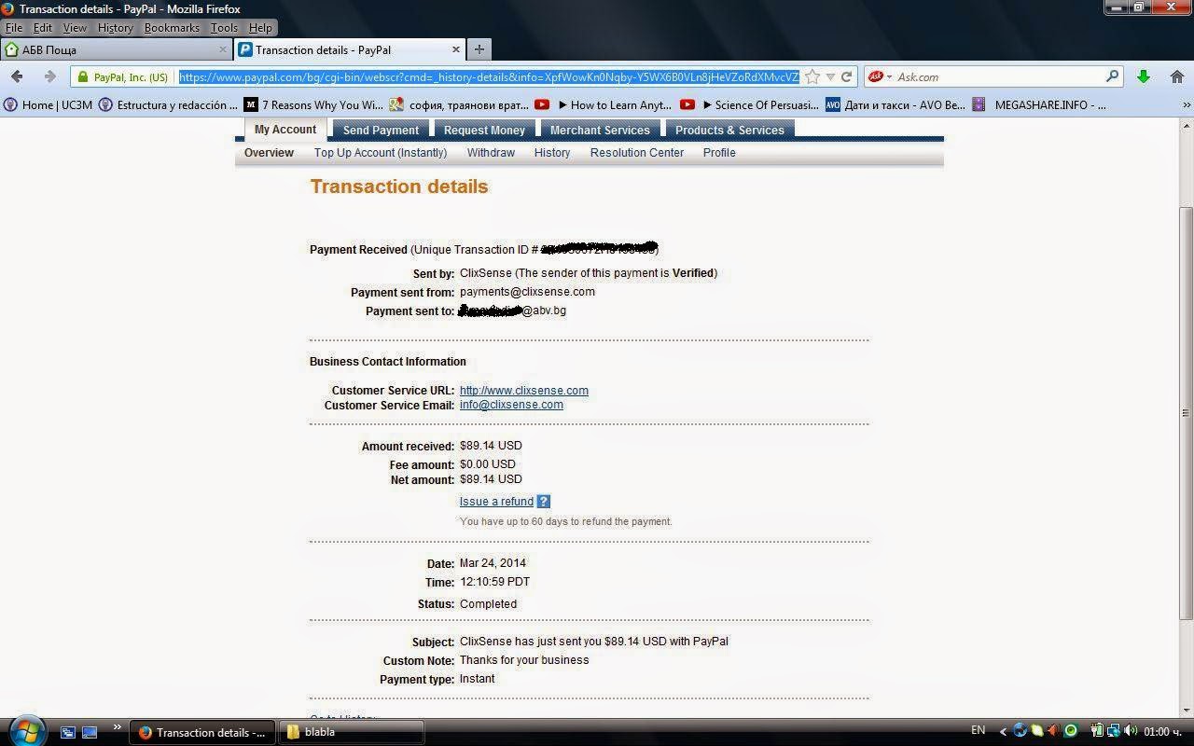Click Issue a refund link
This screenshot has height=746, width=1194.
tap(496, 502)
